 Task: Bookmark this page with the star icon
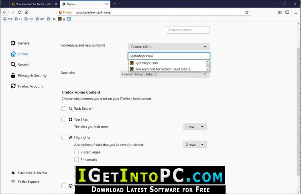pos(247,12)
